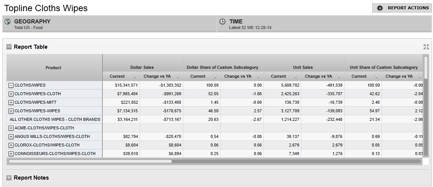This screenshot has width=433, height=187.
Task: Expand the CLOTHS/WIPES-CLOTH row
Action: tap(11, 94)
